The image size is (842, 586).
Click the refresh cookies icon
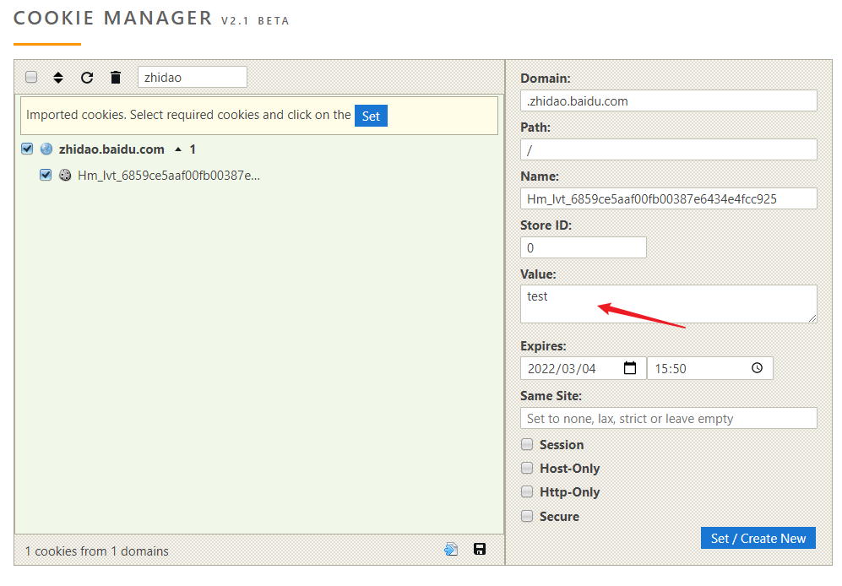tap(87, 78)
